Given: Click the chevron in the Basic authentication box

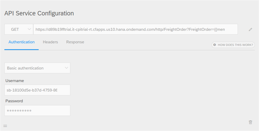Looking at the screenshot, I should 66,68.
